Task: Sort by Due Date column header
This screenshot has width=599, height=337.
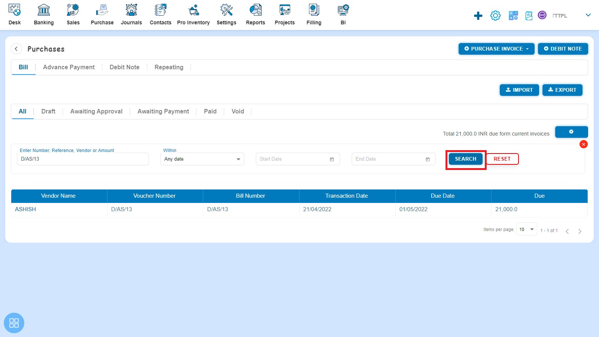Action: tap(443, 196)
